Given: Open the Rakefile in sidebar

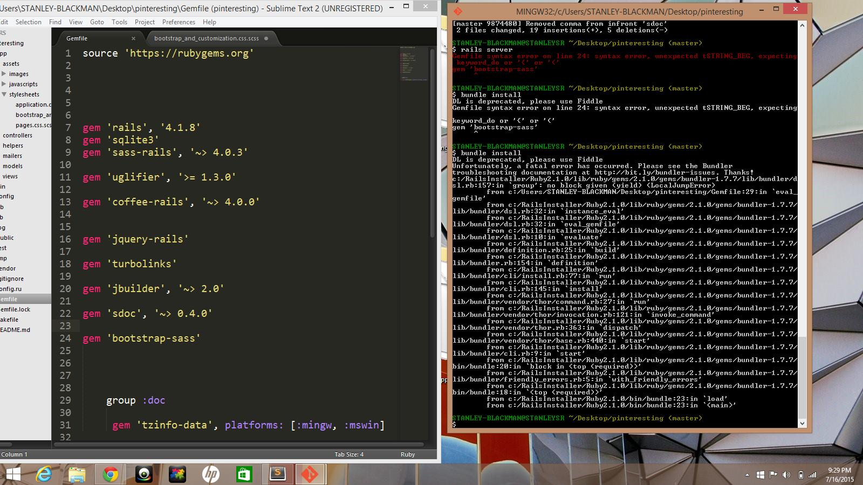Looking at the screenshot, I should point(9,320).
